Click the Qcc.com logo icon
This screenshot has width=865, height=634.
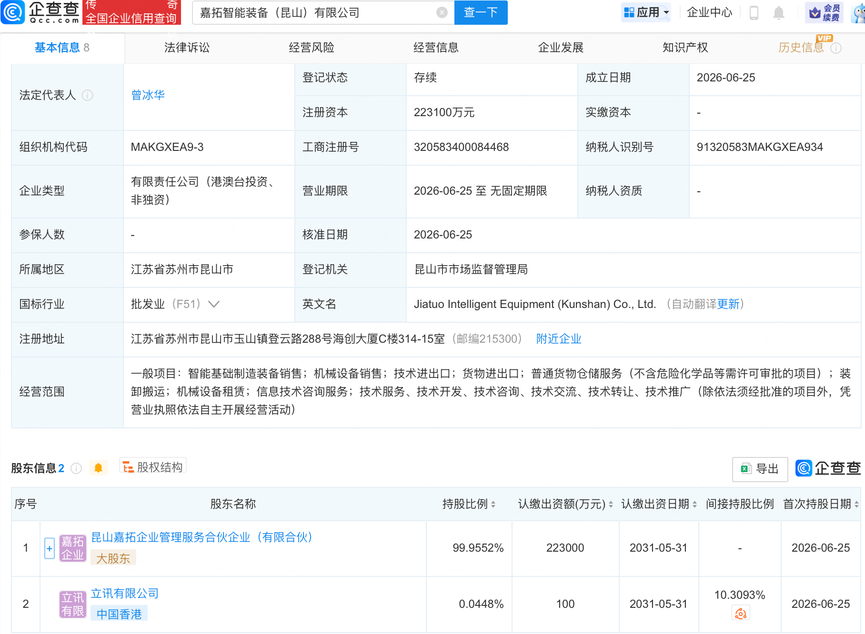(13, 12)
